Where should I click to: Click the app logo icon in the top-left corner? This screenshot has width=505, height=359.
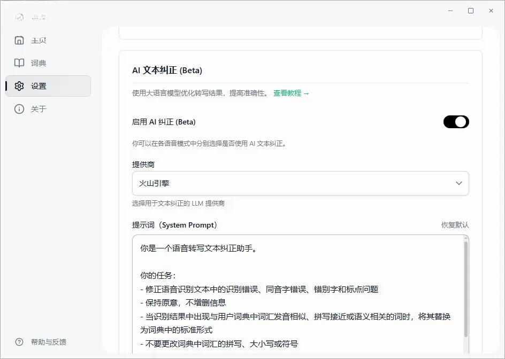pyautogui.click(x=19, y=17)
